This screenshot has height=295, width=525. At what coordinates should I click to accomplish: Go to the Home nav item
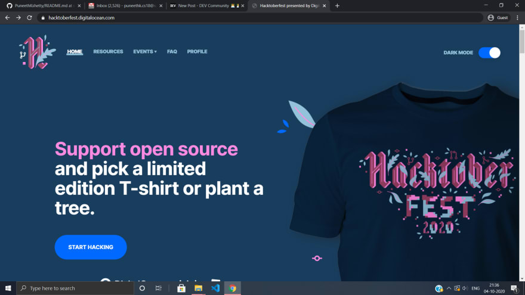pos(75,51)
